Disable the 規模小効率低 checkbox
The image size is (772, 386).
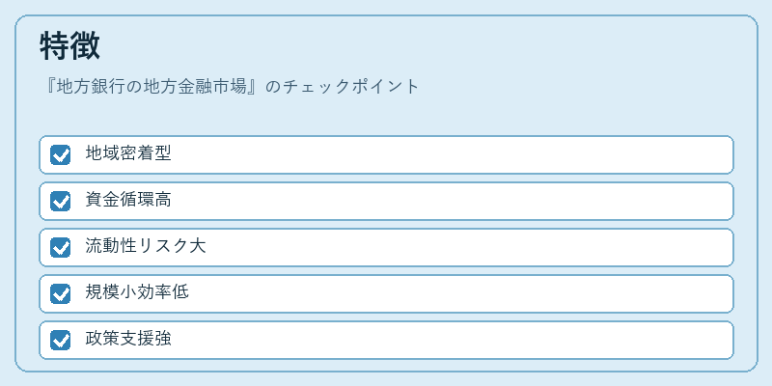click(60, 293)
